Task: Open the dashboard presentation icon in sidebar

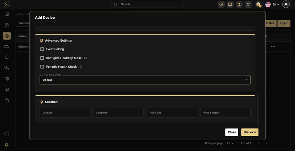Action: click(x=7, y=14)
